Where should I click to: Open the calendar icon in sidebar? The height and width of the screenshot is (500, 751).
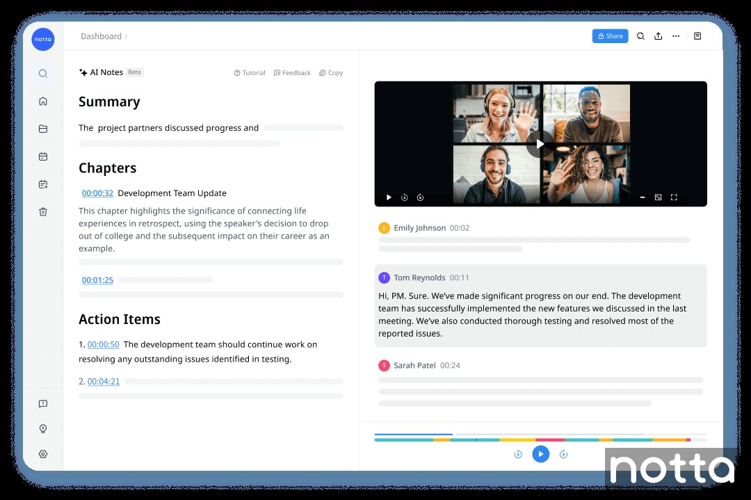point(43,156)
